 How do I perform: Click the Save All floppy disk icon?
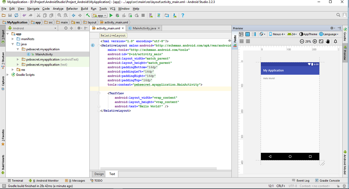[x=10, y=16]
